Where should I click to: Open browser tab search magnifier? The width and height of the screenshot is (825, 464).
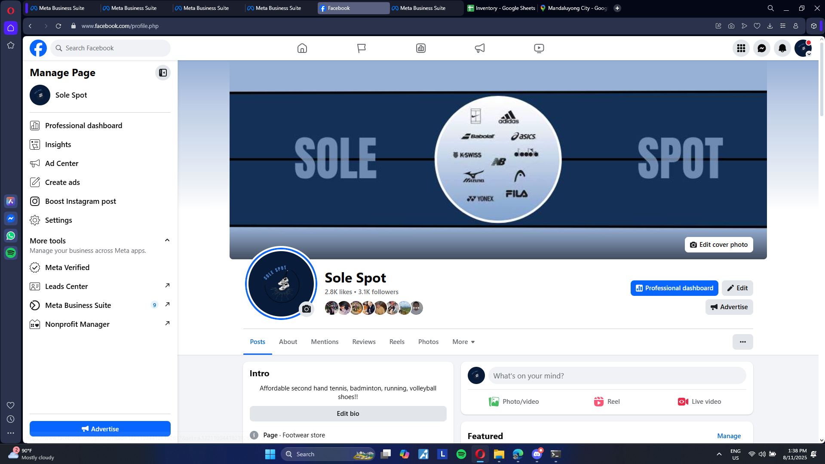click(771, 8)
